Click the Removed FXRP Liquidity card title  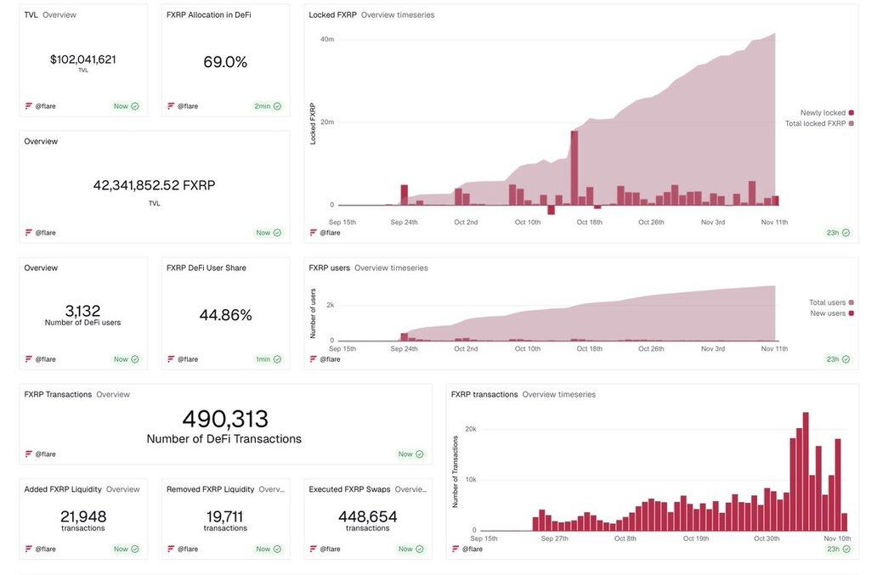click(210, 489)
